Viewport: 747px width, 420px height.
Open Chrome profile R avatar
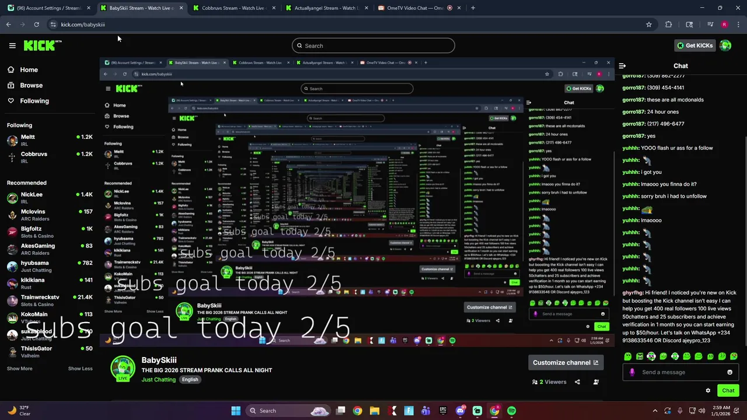coord(724,24)
